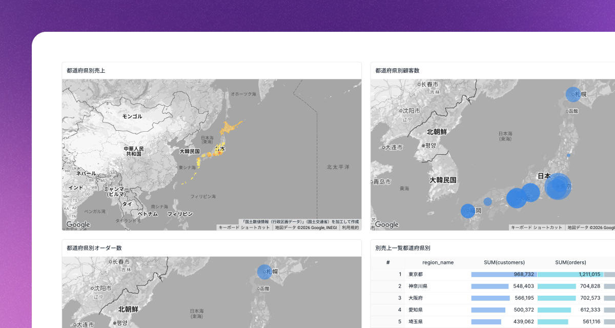Click 北太平洋 label on sales map

click(x=338, y=167)
